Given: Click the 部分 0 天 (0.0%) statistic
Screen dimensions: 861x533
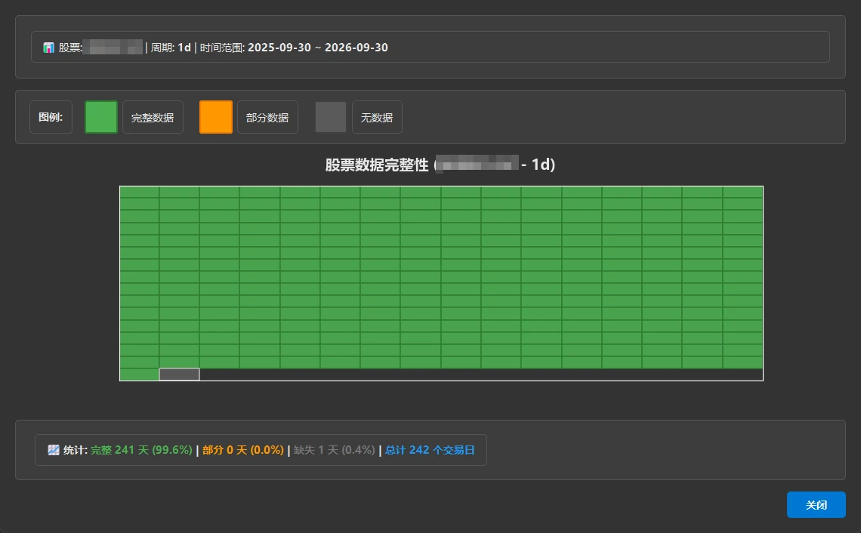Looking at the screenshot, I should point(243,450).
